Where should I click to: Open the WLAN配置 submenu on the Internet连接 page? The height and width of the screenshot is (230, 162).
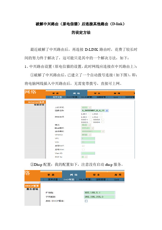(x=87, y=97)
